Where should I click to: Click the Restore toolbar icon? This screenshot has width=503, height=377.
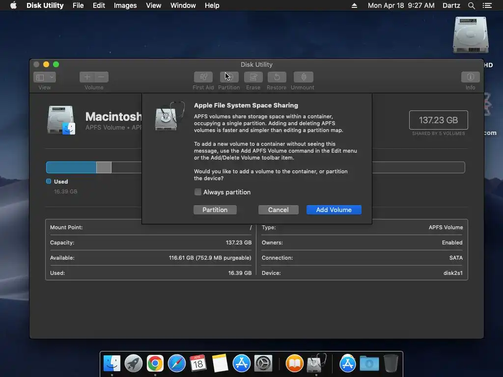[x=277, y=77]
